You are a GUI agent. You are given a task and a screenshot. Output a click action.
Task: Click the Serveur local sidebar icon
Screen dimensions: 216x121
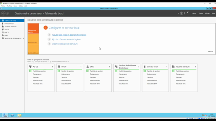pos(3,24)
